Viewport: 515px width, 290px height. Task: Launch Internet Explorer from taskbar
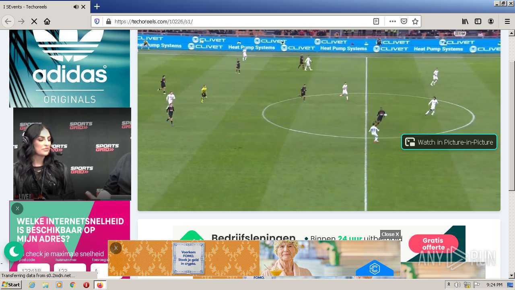pyautogui.click(x=32, y=285)
